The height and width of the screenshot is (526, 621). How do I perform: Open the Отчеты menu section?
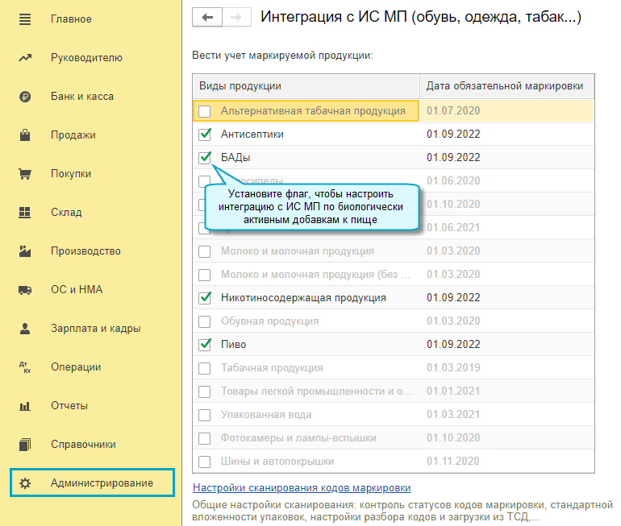point(71,405)
